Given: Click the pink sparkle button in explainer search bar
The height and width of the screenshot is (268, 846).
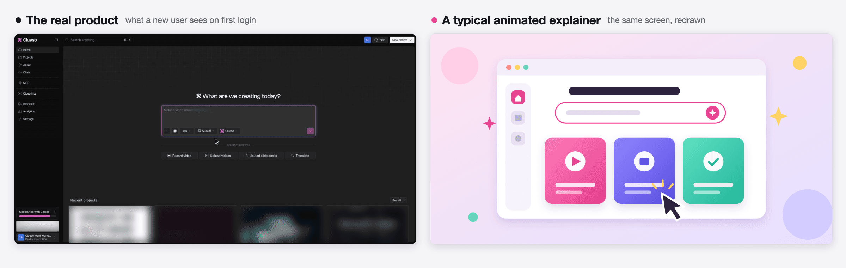Looking at the screenshot, I should click(x=712, y=113).
